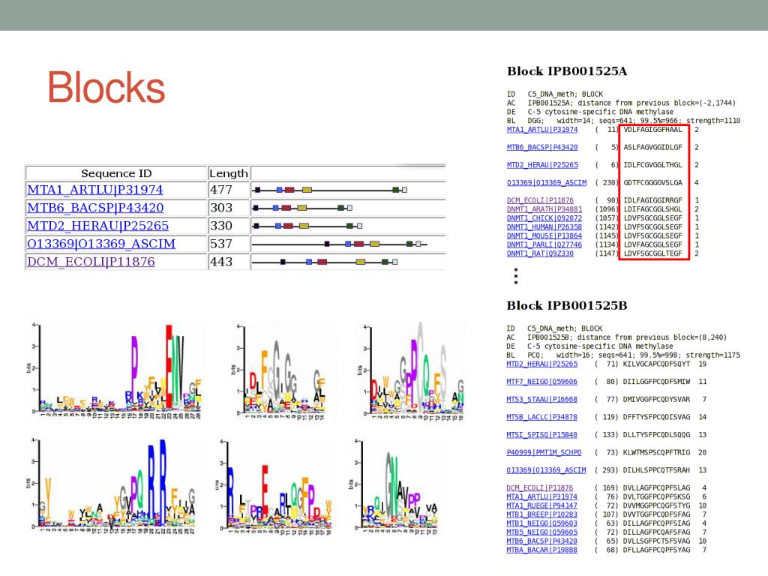
Task: Open DCM_ECOLI|P11876 link in Sequence ID table
Action: click(x=91, y=262)
